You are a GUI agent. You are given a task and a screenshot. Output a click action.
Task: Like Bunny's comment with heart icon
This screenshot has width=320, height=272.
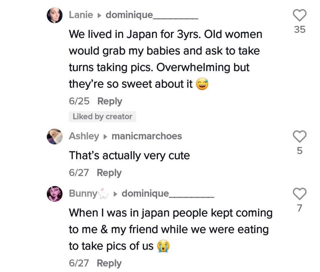(x=299, y=194)
